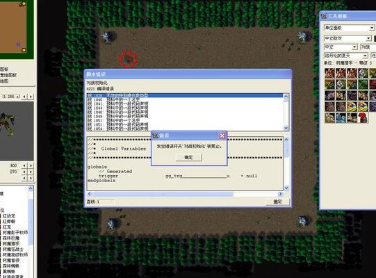Select the middle red spiked creature icon

point(341,73)
